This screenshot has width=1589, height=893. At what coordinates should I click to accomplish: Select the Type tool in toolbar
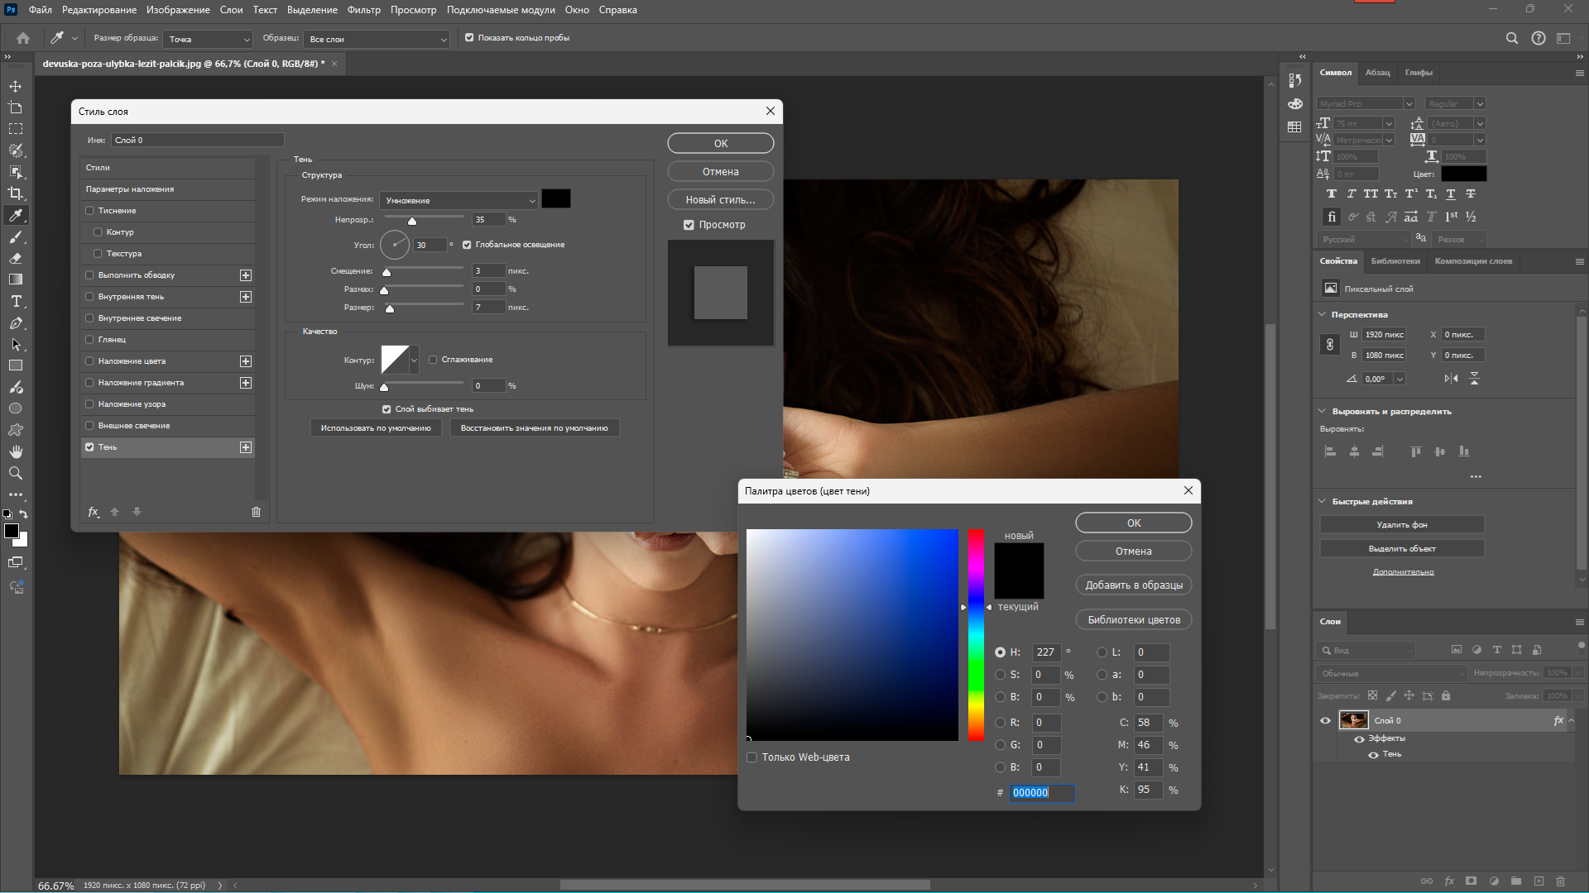point(16,301)
